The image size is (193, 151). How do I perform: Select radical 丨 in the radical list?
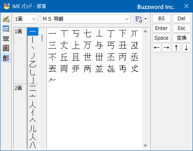point(33,40)
